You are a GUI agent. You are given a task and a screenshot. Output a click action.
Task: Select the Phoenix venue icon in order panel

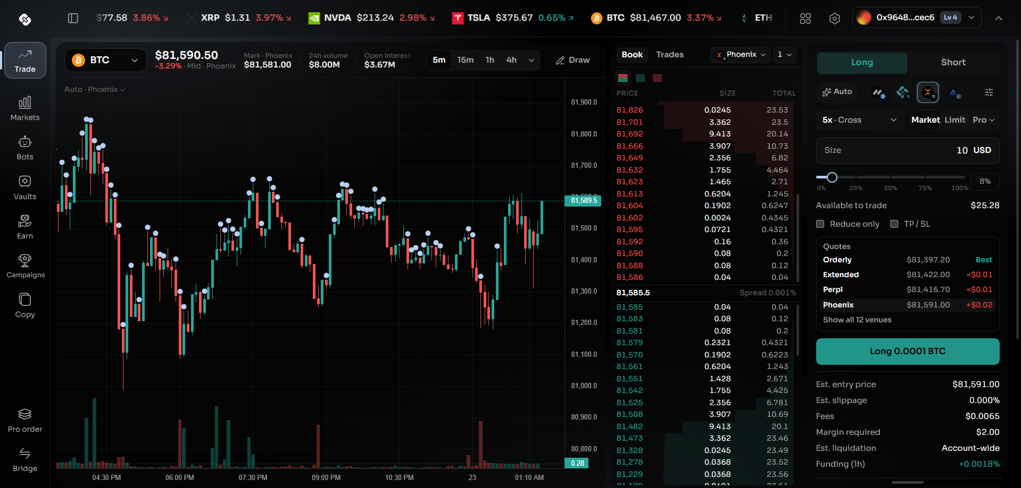pyautogui.click(x=928, y=92)
